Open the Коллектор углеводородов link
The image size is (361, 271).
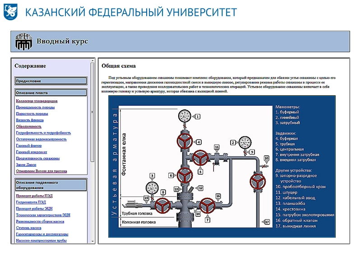pos(37,101)
